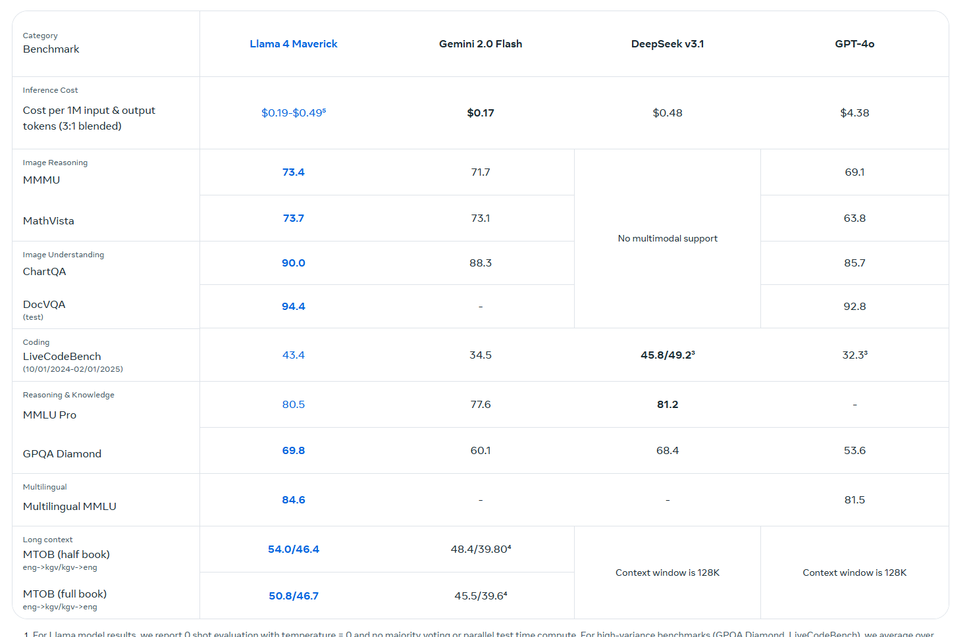This screenshot has width=973, height=637.
Task: Click the GPT-4o column header
Action: pos(854,44)
